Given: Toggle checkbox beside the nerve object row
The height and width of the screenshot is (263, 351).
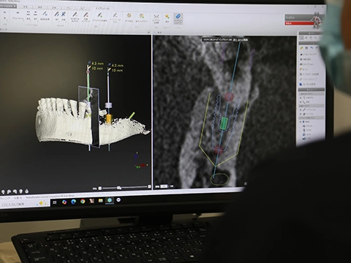Looking at the screenshot, I should (x=301, y=102).
